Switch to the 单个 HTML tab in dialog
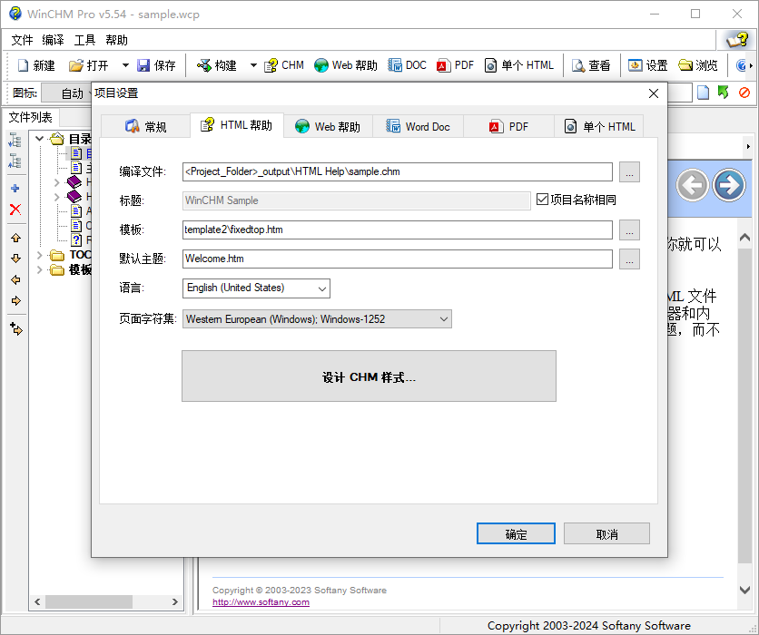The width and height of the screenshot is (759, 635). point(599,127)
